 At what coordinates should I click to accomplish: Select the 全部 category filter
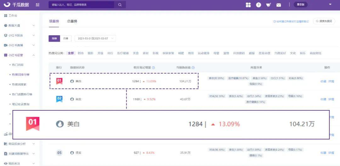click(x=71, y=53)
